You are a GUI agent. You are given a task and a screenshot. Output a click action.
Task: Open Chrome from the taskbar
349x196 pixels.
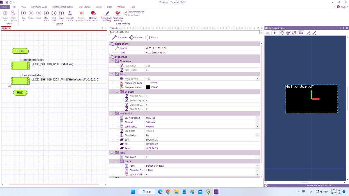coord(168,192)
